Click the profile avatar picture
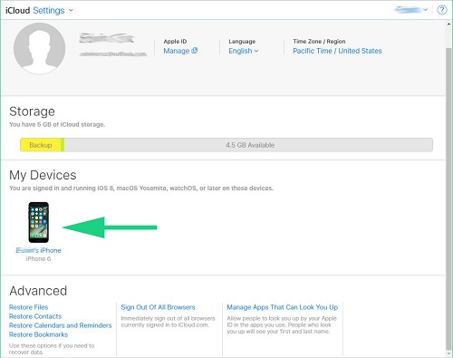453x358 pixels. coord(39,48)
